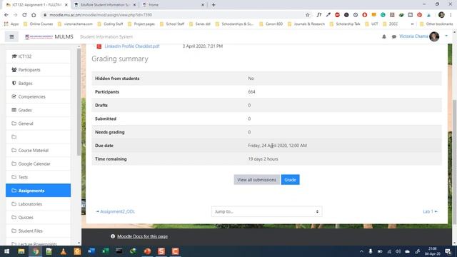Toggle the hamburger side menu button

11,36
